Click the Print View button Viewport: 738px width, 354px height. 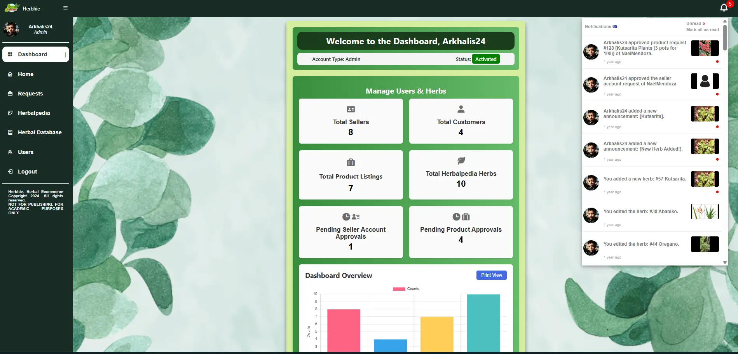point(491,275)
